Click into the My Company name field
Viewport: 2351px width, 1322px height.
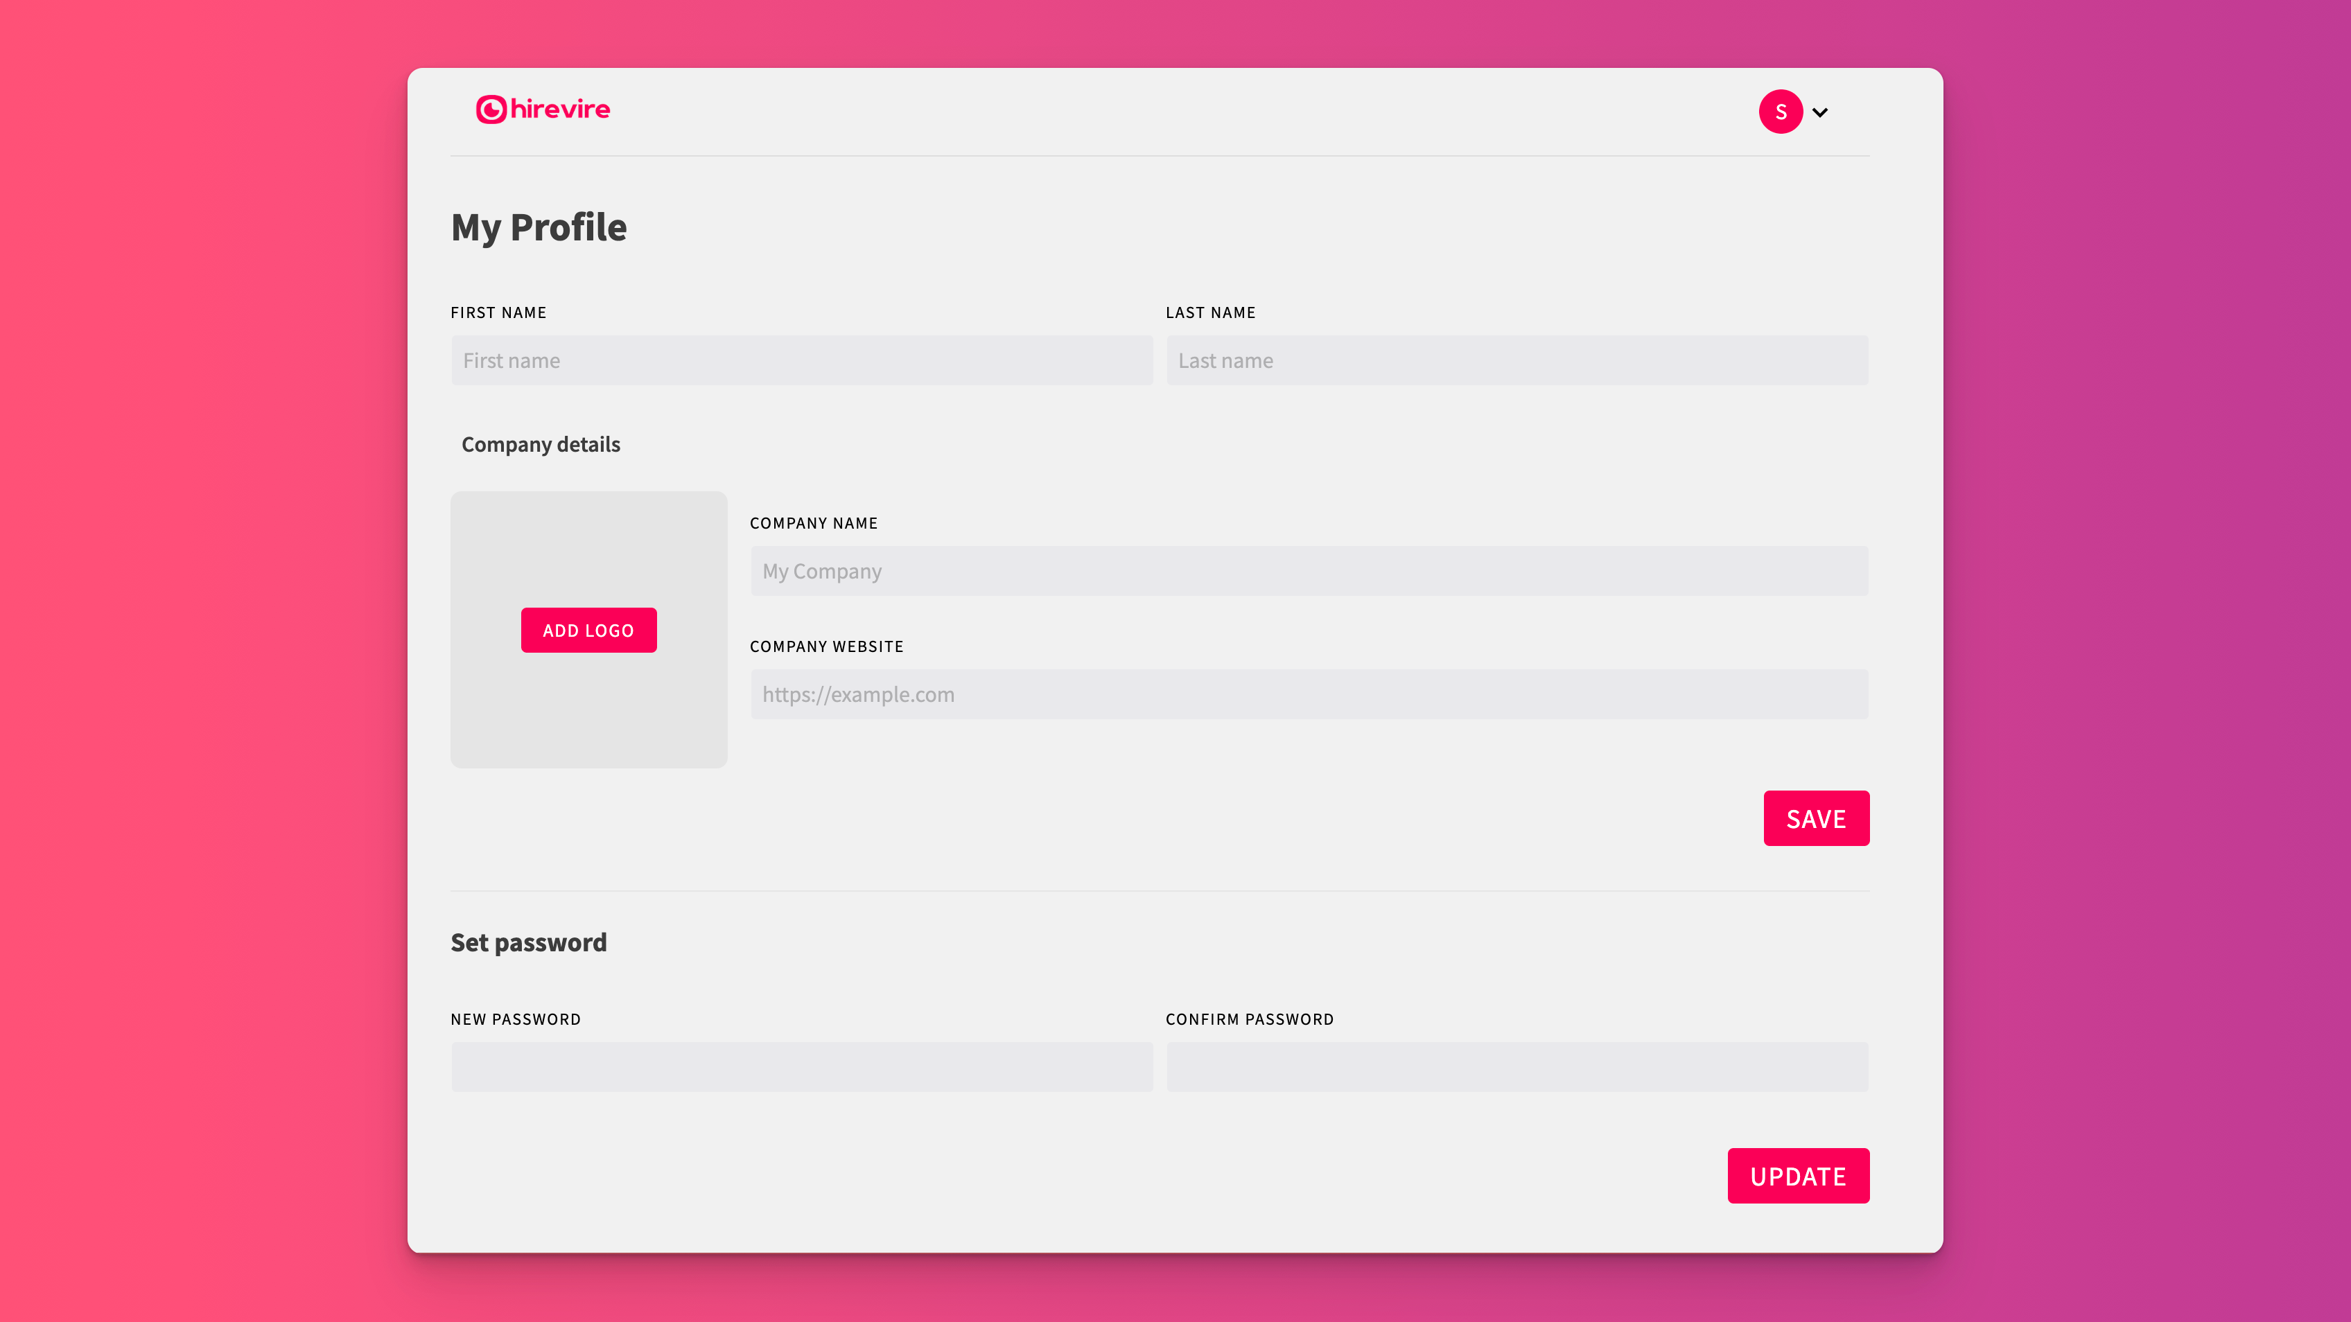pyautogui.click(x=1309, y=571)
